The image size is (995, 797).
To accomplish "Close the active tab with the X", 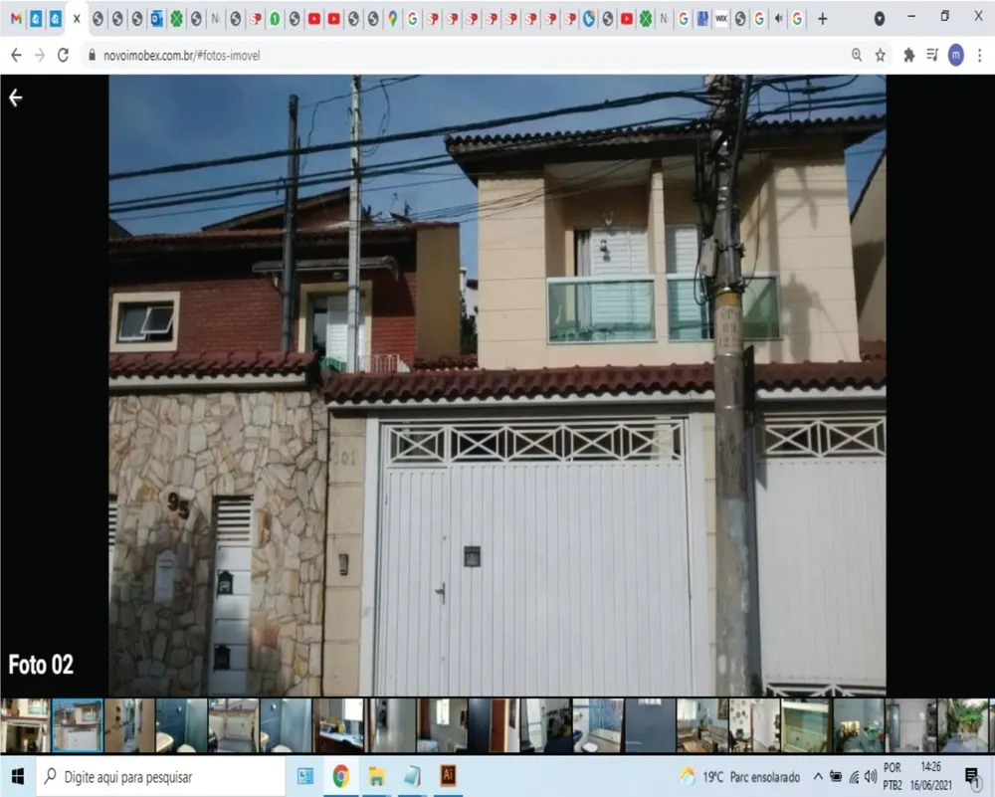I will pyautogui.click(x=77, y=18).
